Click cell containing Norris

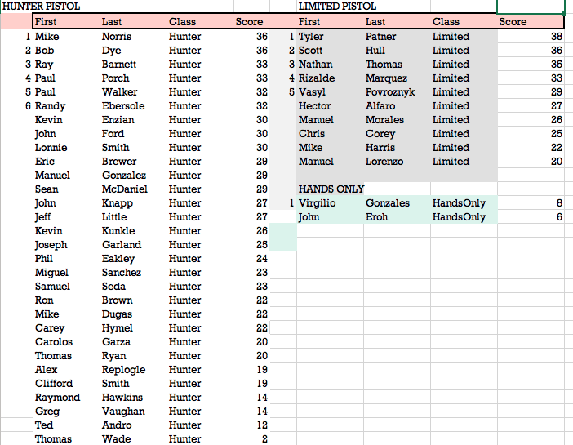click(x=133, y=37)
